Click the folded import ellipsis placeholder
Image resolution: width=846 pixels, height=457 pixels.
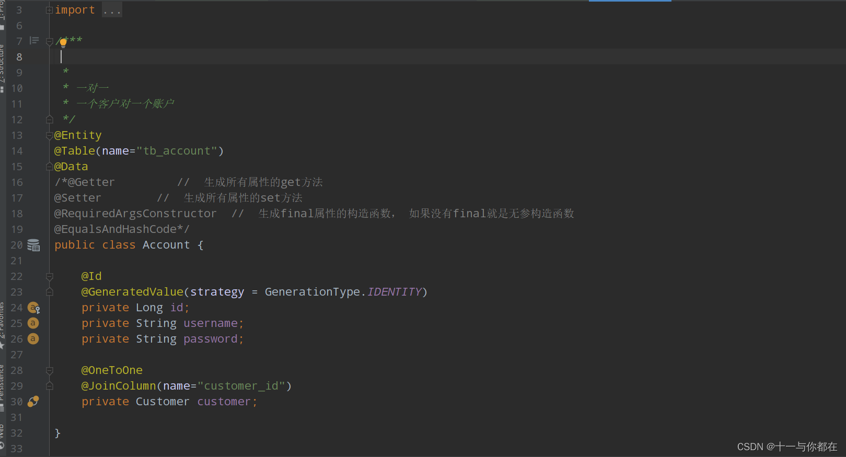(112, 10)
